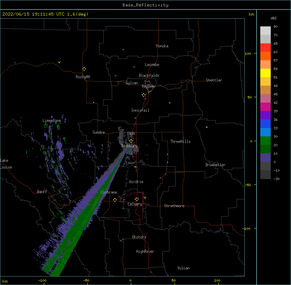The height and width of the screenshot is (285, 291).
Task: Select the Drumheller label
Action: 215,165
